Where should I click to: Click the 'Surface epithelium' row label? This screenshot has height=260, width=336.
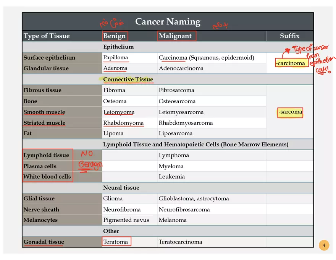49,57
